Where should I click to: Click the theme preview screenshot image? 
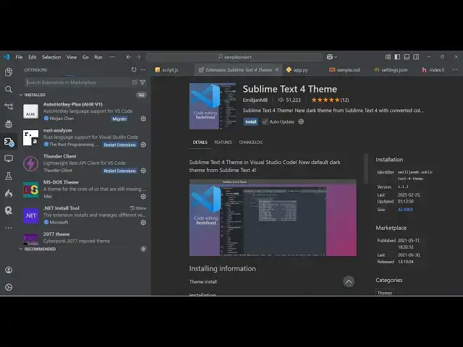[273, 218]
